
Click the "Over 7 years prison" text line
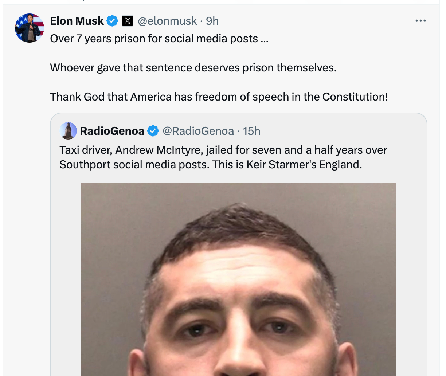pyautogui.click(x=159, y=39)
